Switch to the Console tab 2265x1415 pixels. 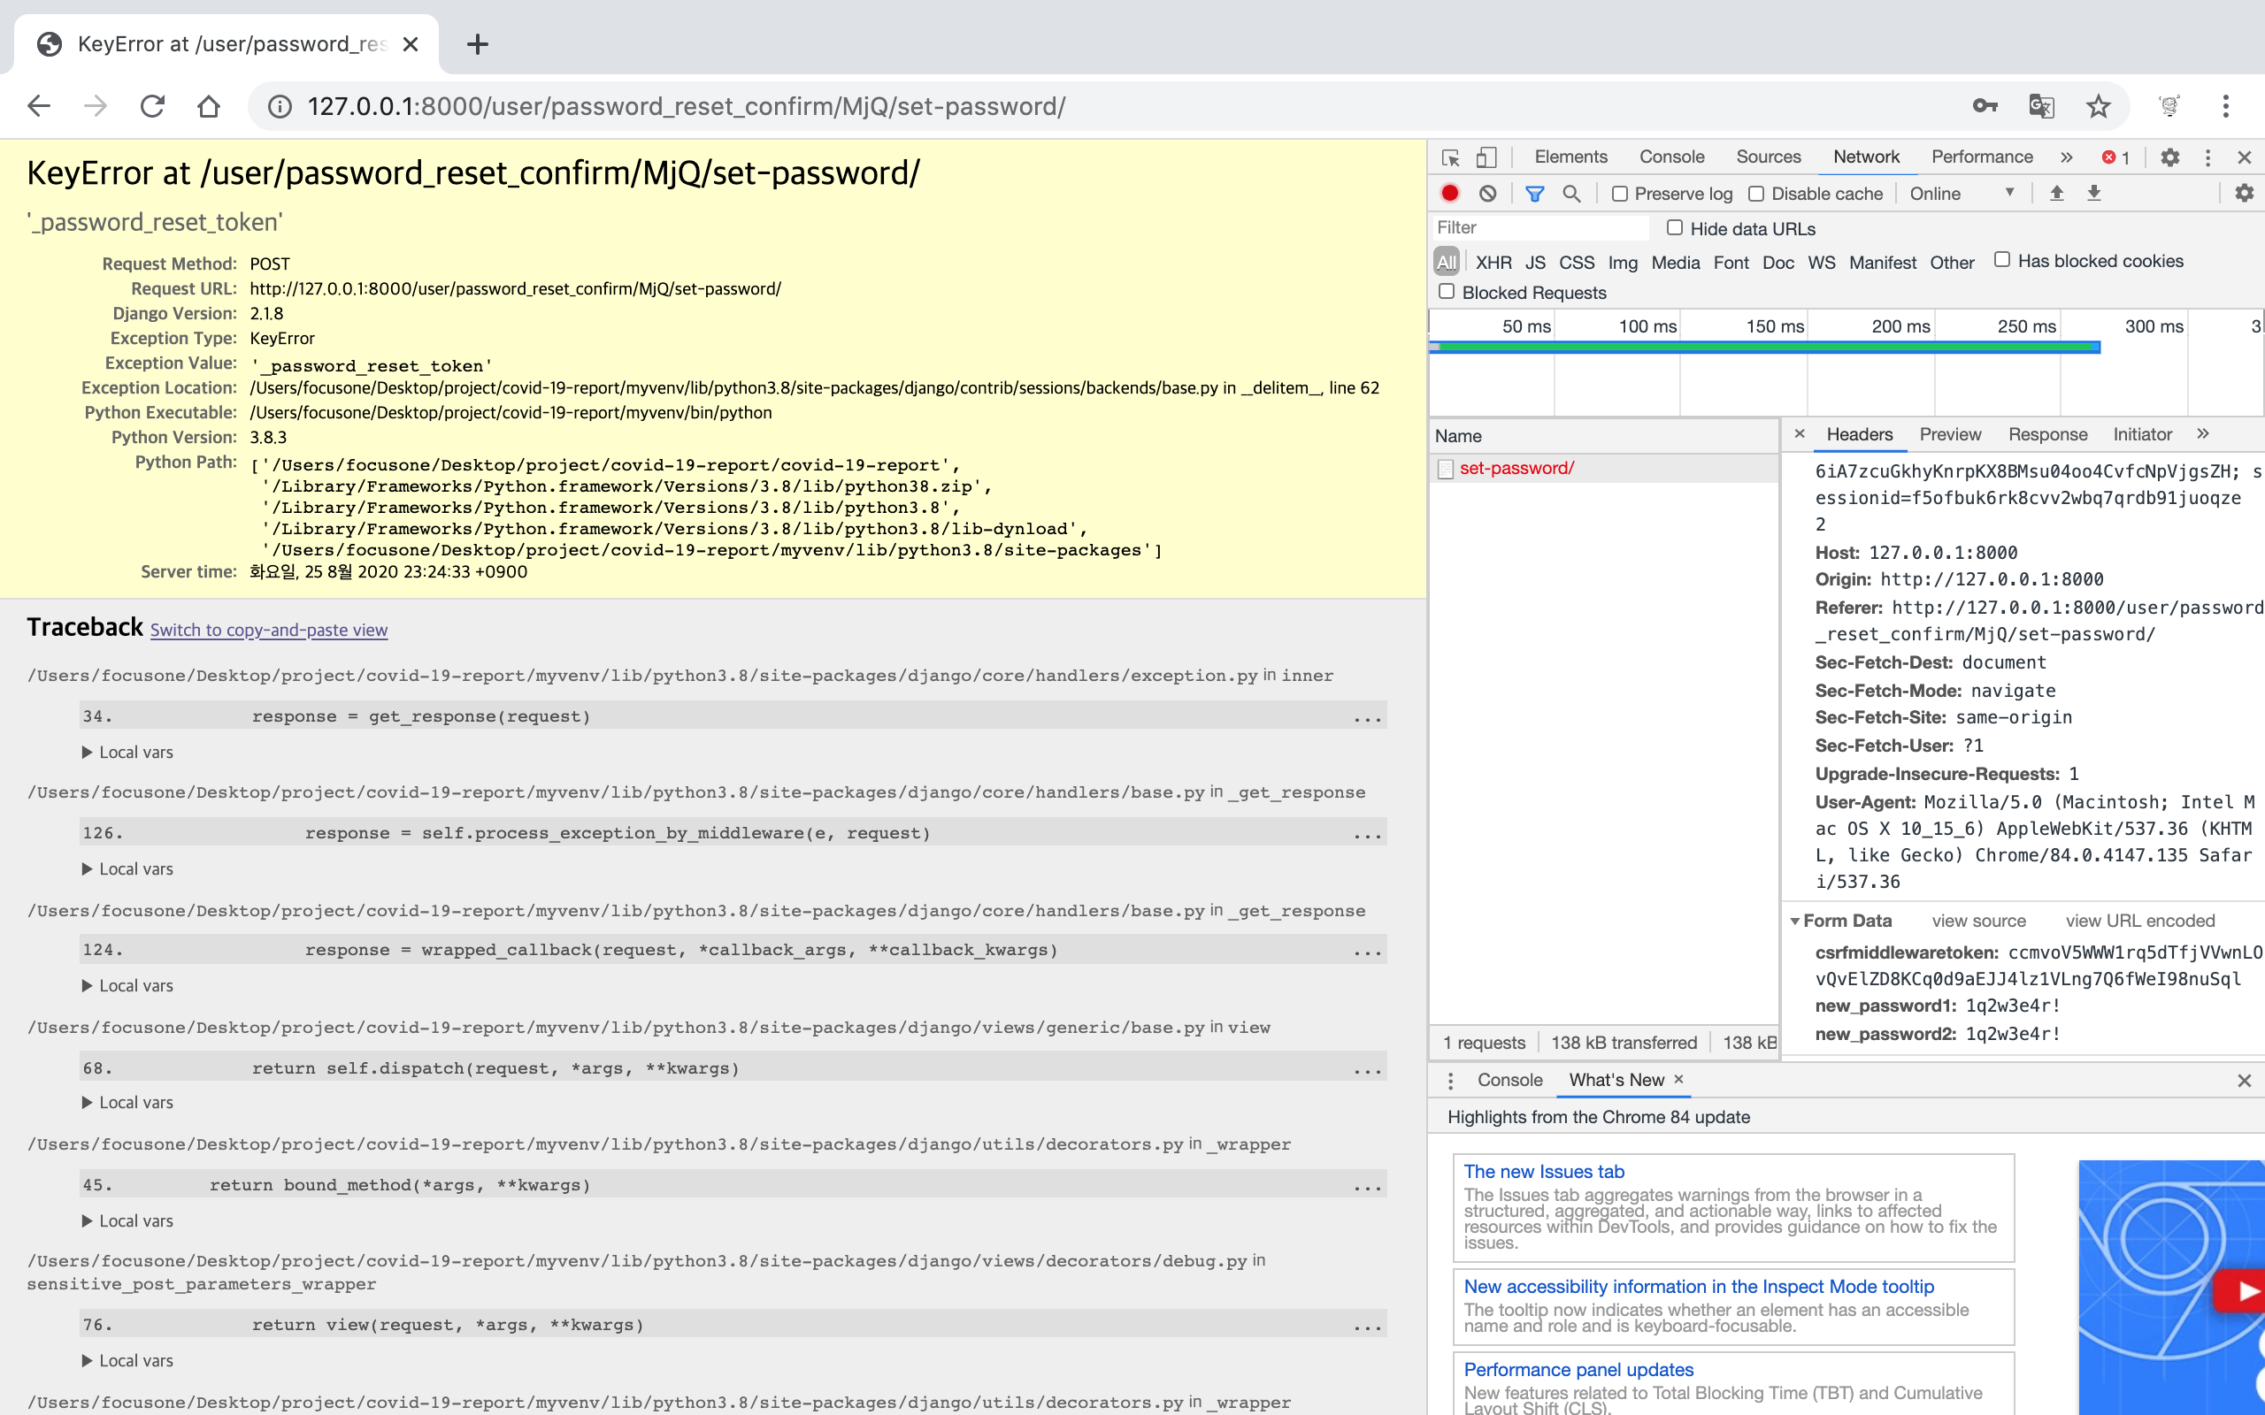[x=1670, y=157]
